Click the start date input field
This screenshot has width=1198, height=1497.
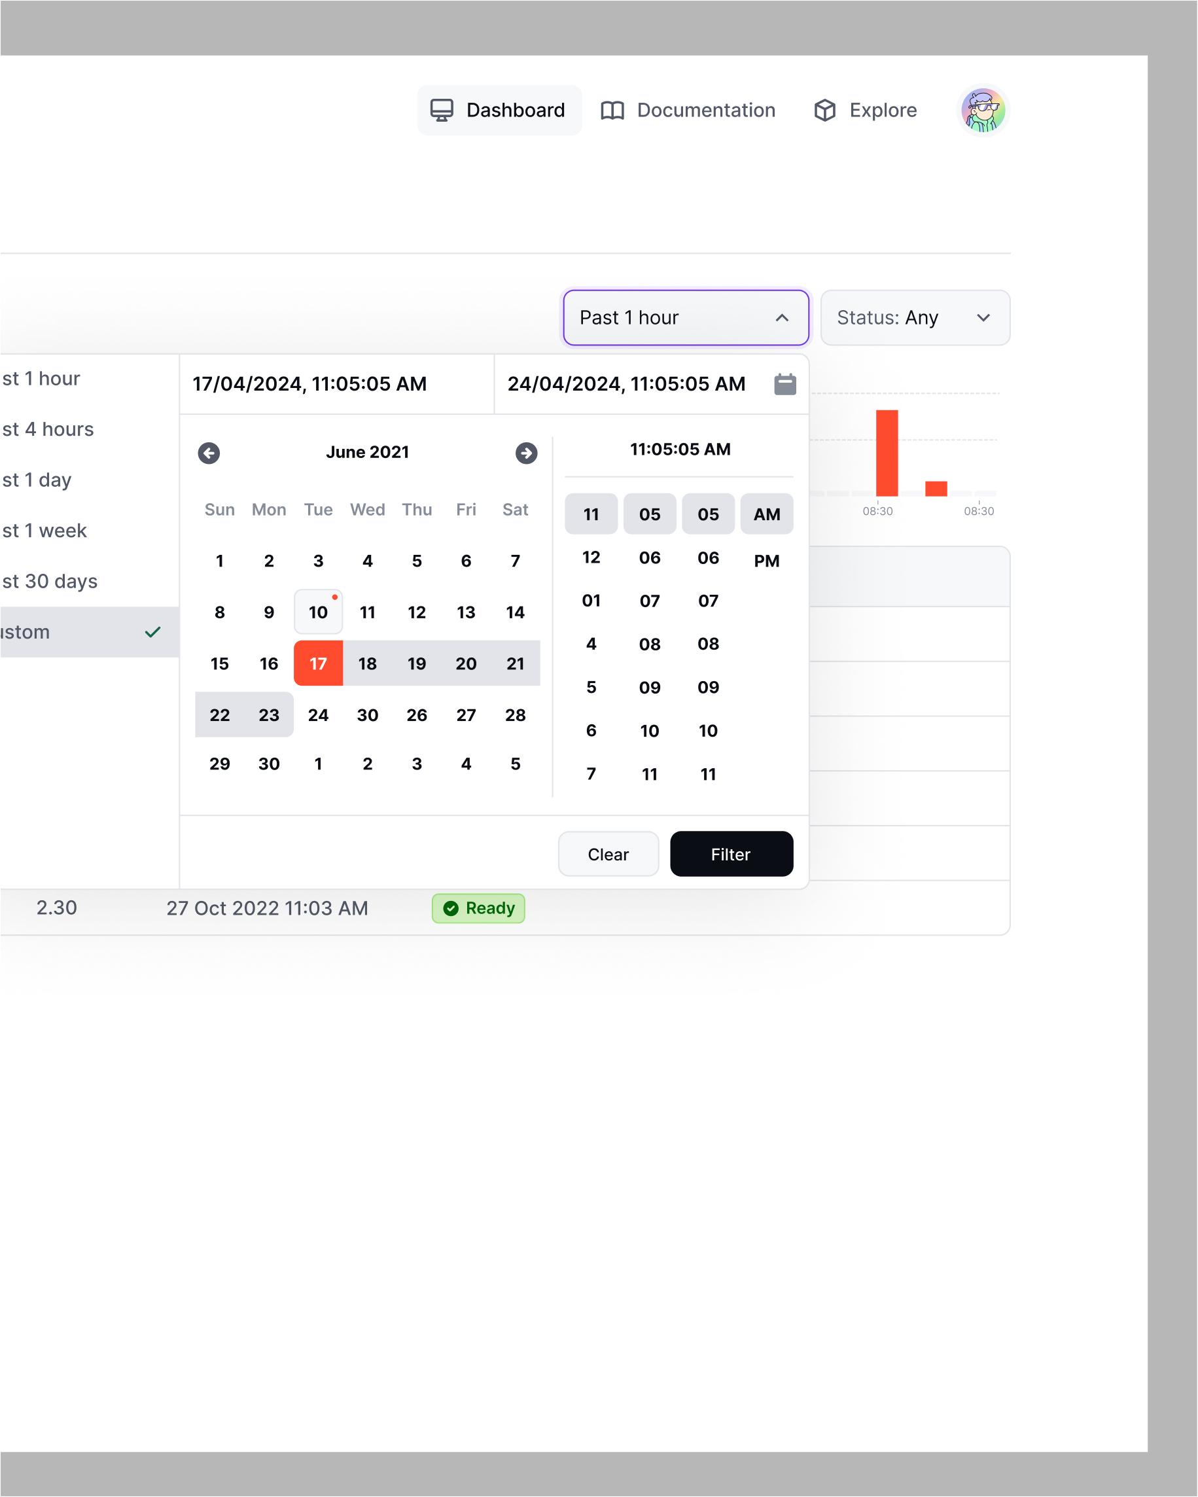[x=337, y=384]
